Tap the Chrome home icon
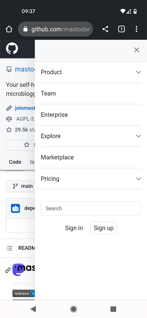 pos(9,29)
